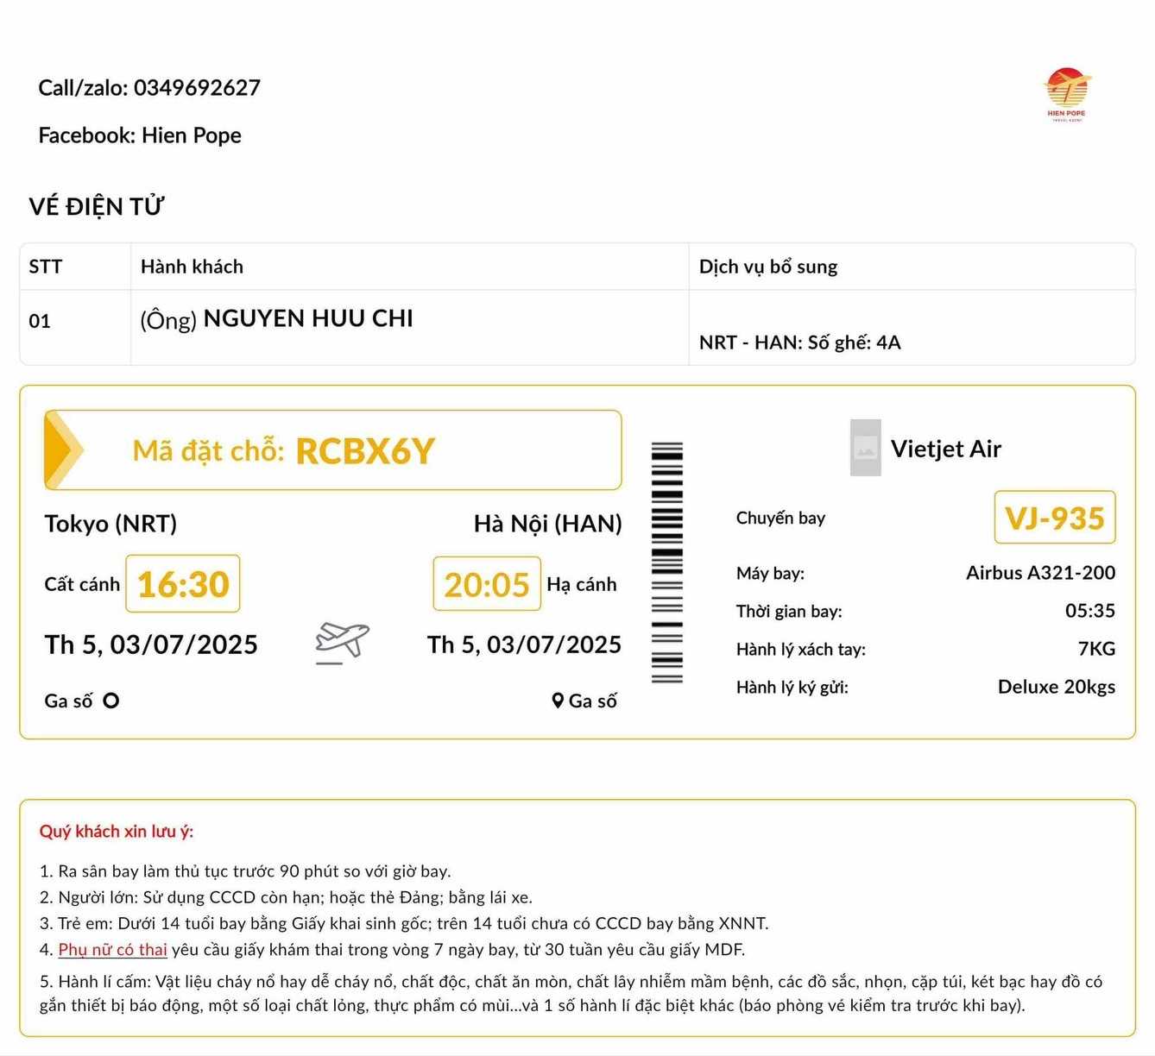This screenshot has height=1056, width=1155.
Task: Click the Hien Pope travel agency logo
Action: click(x=1066, y=94)
